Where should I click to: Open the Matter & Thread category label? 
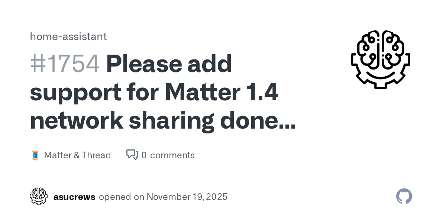click(77, 155)
